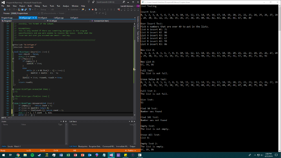The width and height of the screenshot is (281, 158).
Task: Pin the OListType.cpp tab
Action: pyautogui.click(x=33, y=18)
